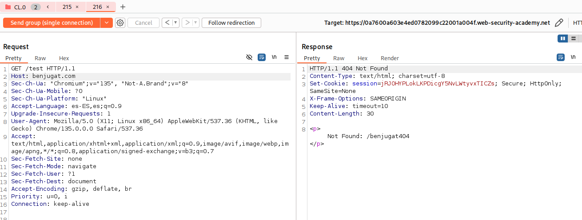Add a new Repeater tab with plus
This screenshot has height=220, width=582.
click(x=123, y=7)
